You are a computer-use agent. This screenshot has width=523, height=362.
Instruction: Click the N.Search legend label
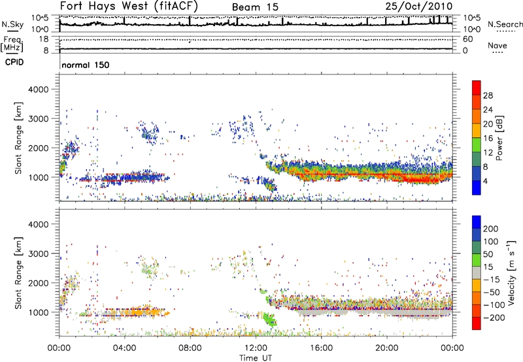point(505,24)
